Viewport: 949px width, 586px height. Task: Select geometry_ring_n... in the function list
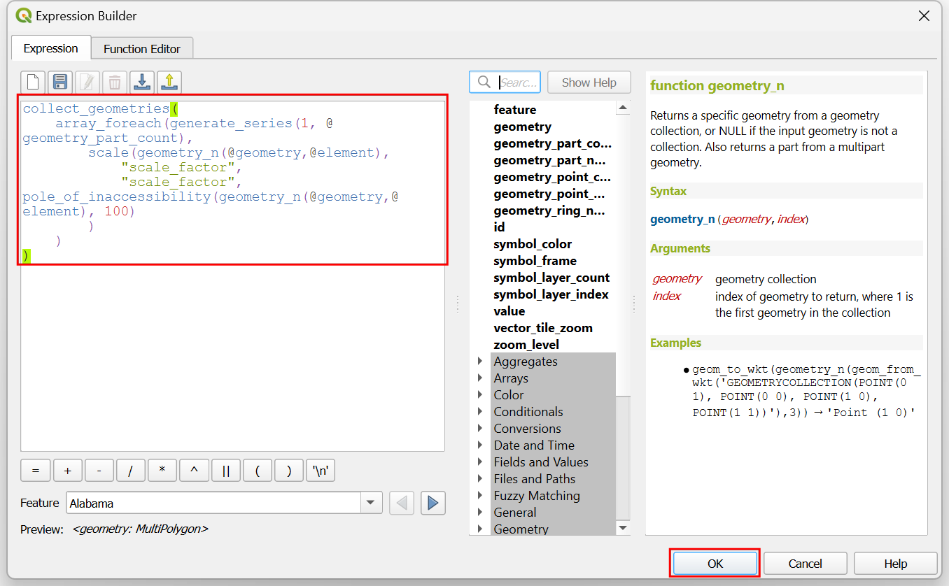click(549, 210)
